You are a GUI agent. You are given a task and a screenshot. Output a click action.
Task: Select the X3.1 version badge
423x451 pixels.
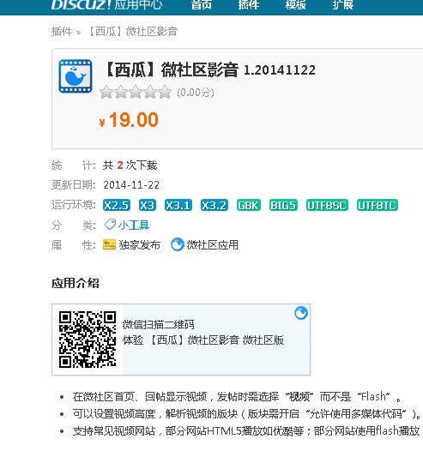[178, 205]
